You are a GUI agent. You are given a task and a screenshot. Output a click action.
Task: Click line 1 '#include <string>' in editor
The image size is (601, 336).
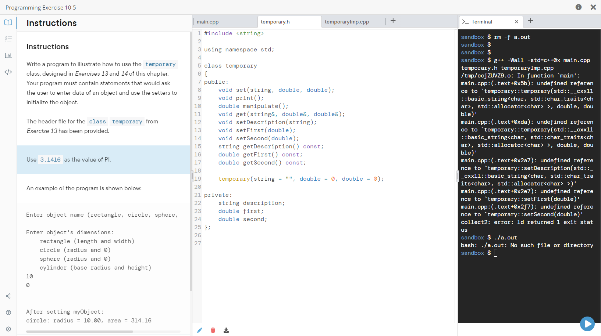tap(234, 33)
